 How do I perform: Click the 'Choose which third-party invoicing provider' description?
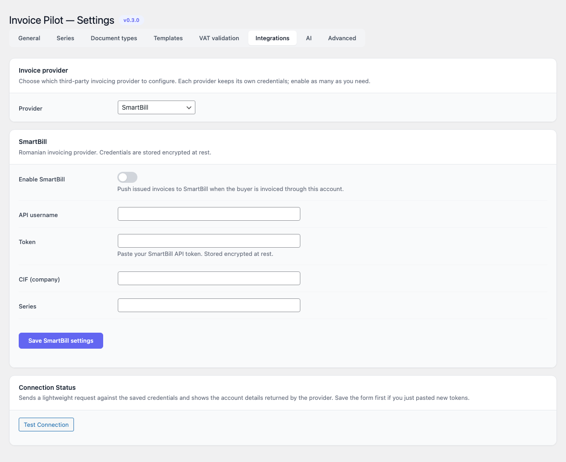click(x=194, y=81)
